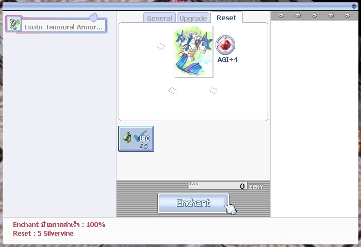The width and height of the screenshot is (361, 247).
Task: Close the enchant window
Action: 354,6
